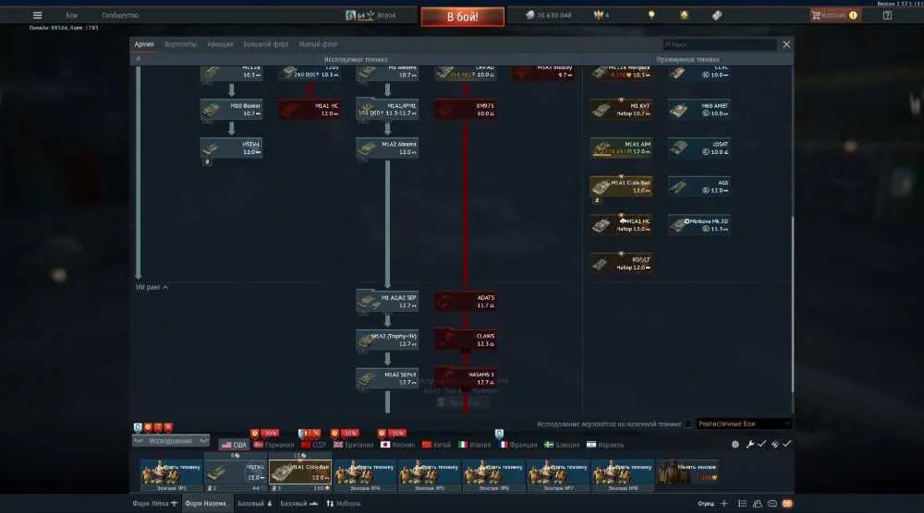This screenshot has height=513, width=924.
Task: Select premium M1A1 AIM vehicle
Action: [x=621, y=149]
